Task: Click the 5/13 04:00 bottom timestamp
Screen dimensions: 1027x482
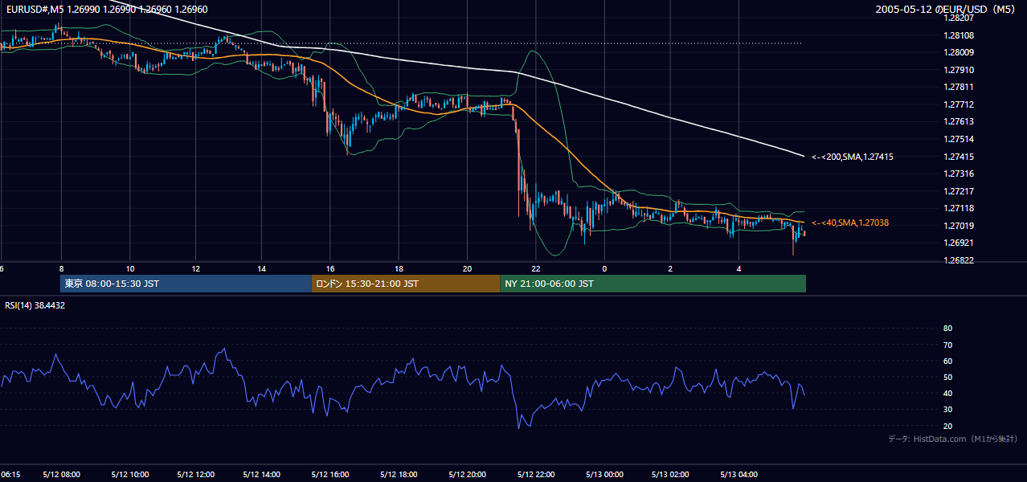Action: tap(738, 475)
